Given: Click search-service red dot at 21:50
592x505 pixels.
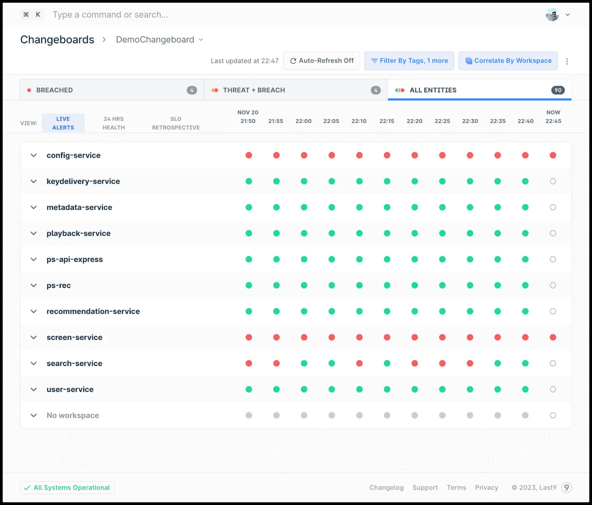Looking at the screenshot, I should click(x=249, y=363).
